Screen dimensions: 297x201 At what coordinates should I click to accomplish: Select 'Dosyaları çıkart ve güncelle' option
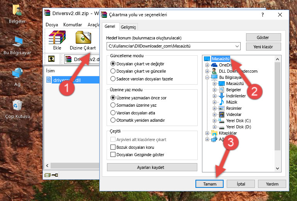coord(113,71)
